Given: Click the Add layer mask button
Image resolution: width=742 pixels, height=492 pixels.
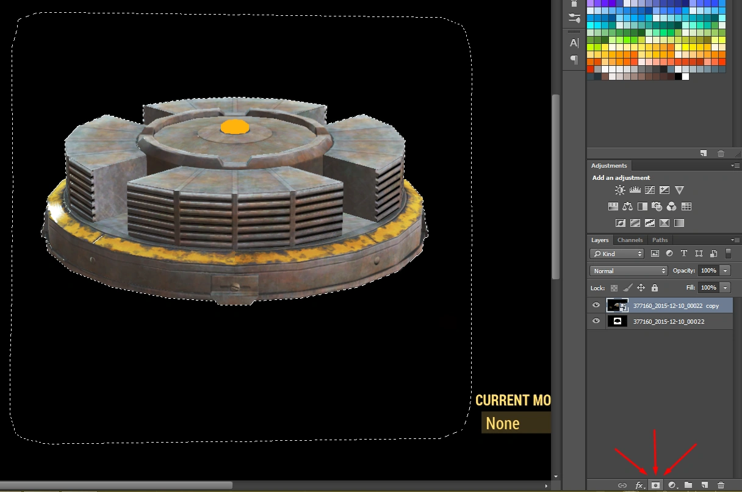Looking at the screenshot, I should pyautogui.click(x=656, y=485).
